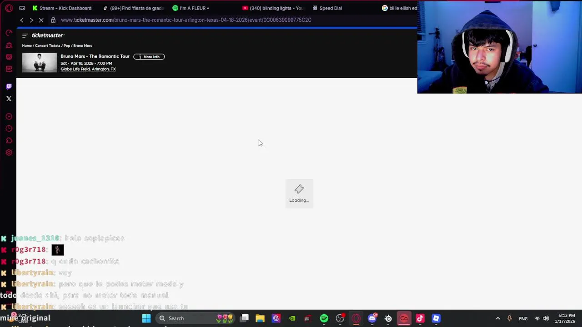Open Settings gear in the Opera sidebar

click(9, 153)
